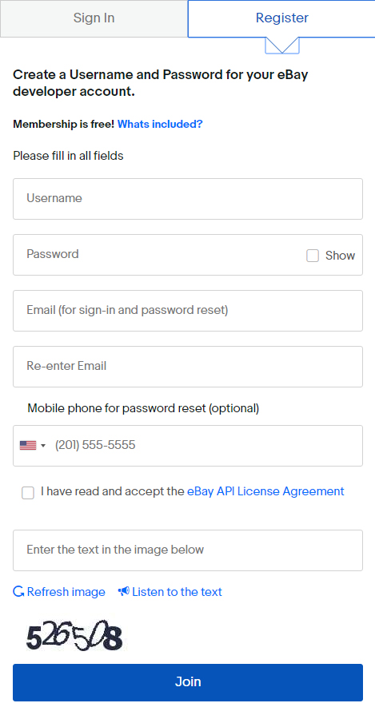
Task: Click the megaphone audio icon
Action: click(123, 591)
